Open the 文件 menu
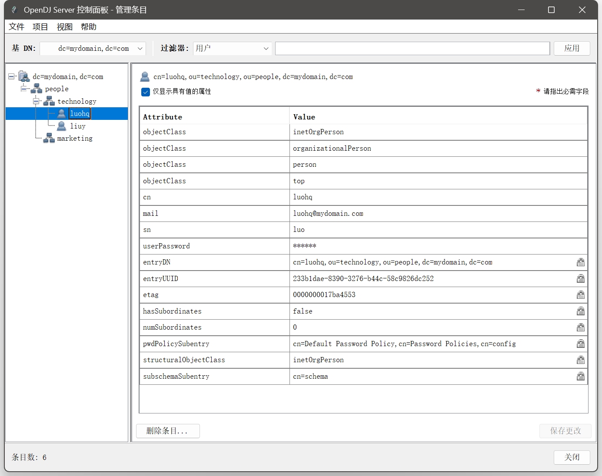 coord(17,26)
